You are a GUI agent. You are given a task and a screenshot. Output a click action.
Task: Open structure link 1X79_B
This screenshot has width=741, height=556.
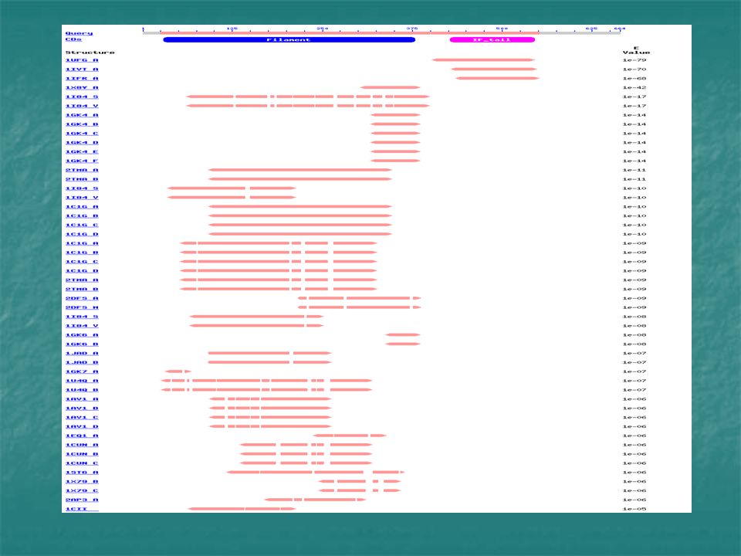tap(82, 481)
